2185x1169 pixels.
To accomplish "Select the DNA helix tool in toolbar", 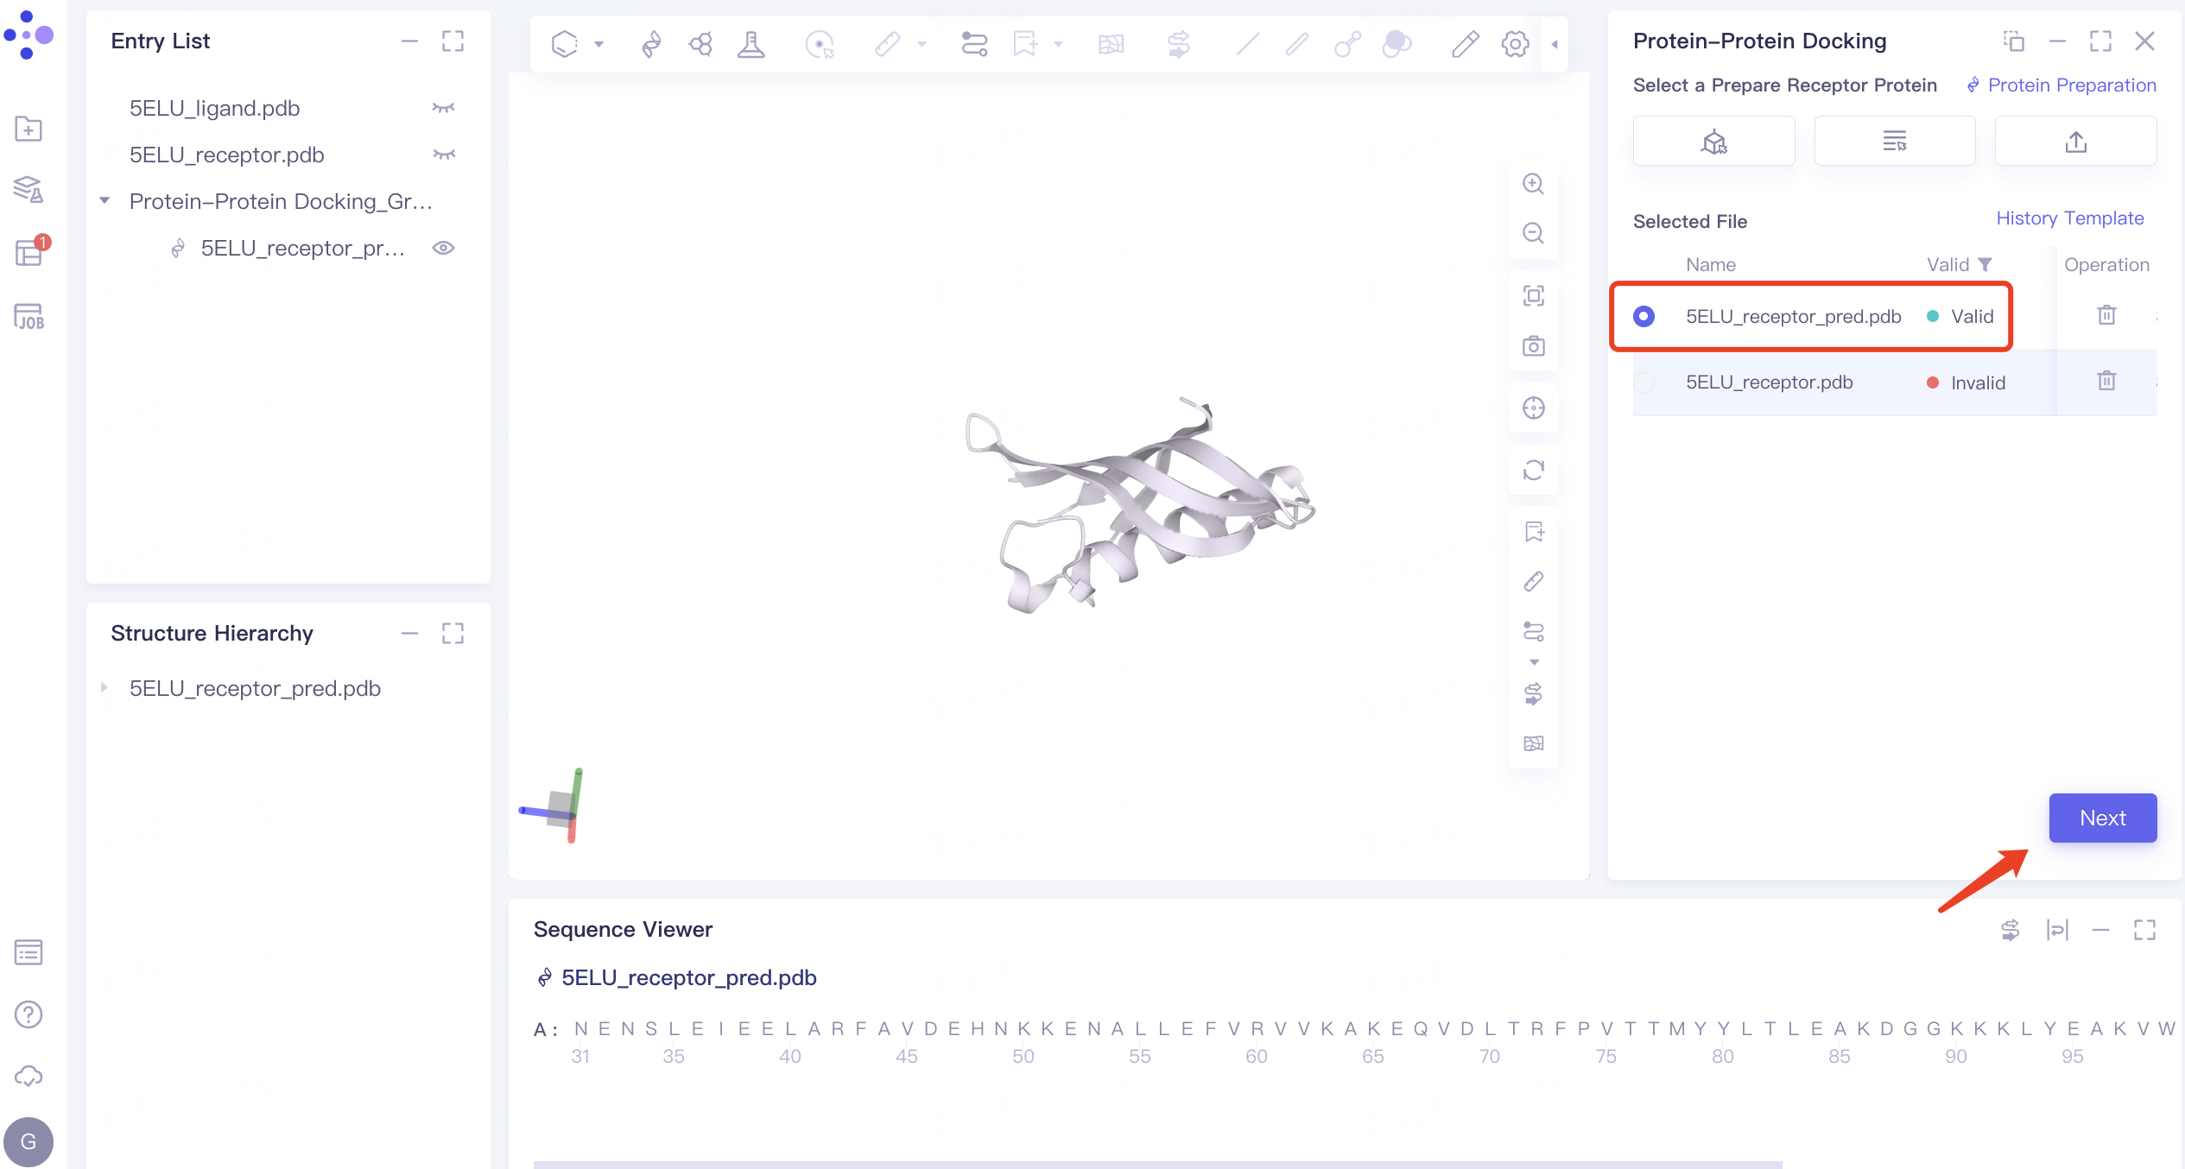I will [x=651, y=44].
